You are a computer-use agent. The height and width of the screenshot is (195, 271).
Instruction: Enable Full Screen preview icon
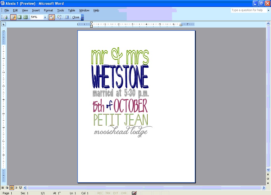[66, 17]
